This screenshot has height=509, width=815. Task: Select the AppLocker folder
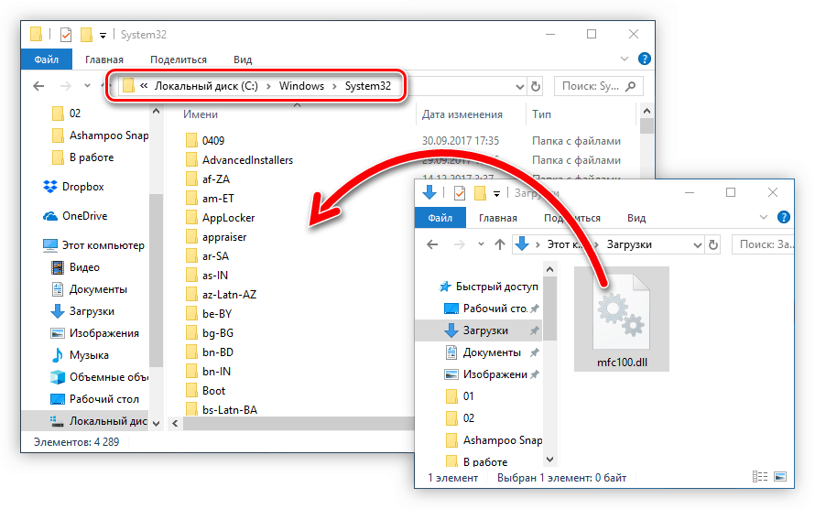point(221,218)
